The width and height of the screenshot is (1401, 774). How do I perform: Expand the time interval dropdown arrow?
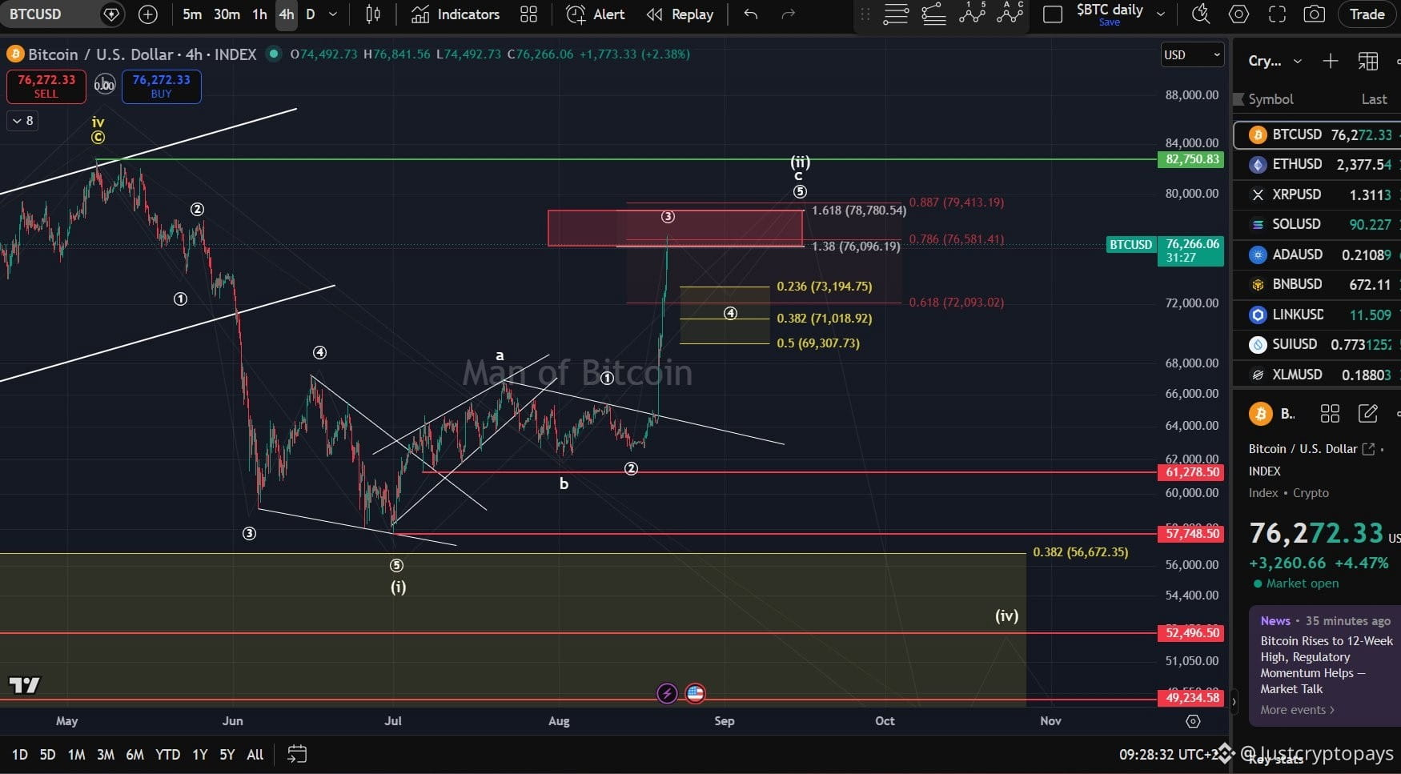point(333,14)
